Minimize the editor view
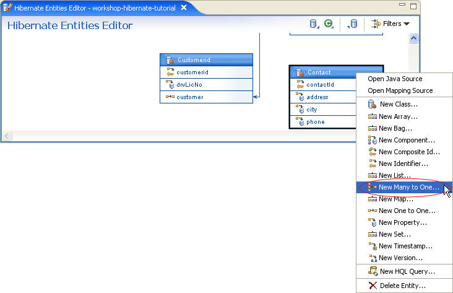The height and width of the screenshot is (293, 453). [x=402, y=4]
